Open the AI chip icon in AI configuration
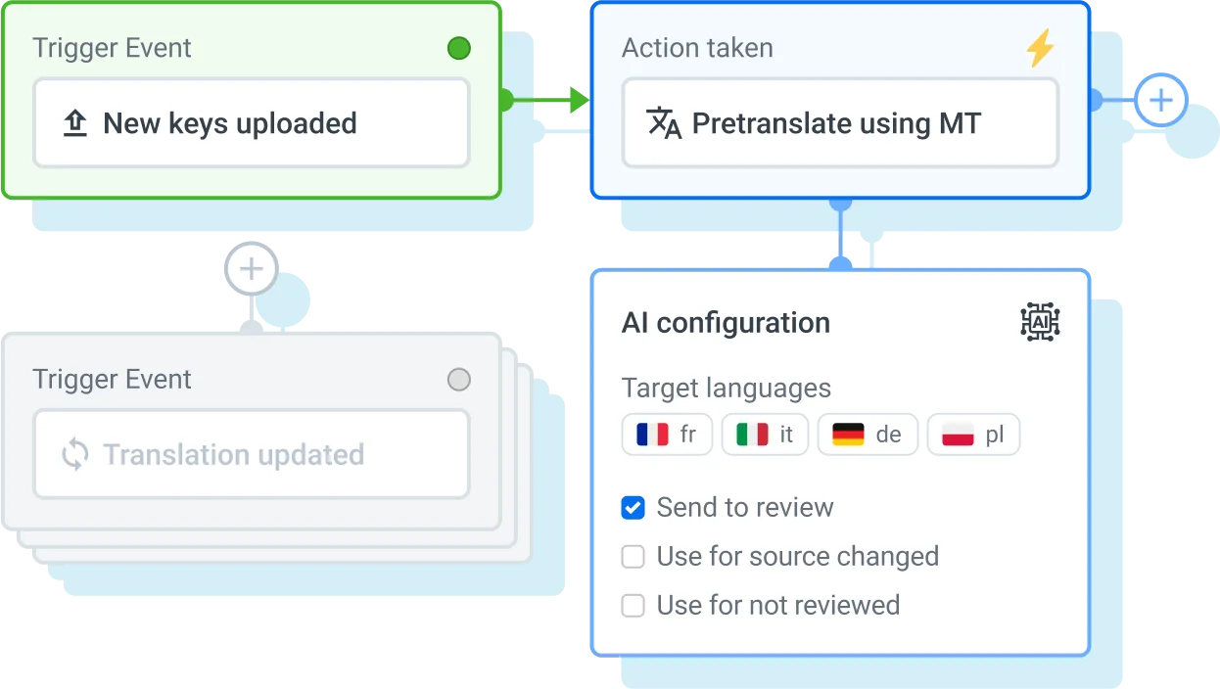Viewport: 1220px width, 689px height. [x=1040, y=322]
